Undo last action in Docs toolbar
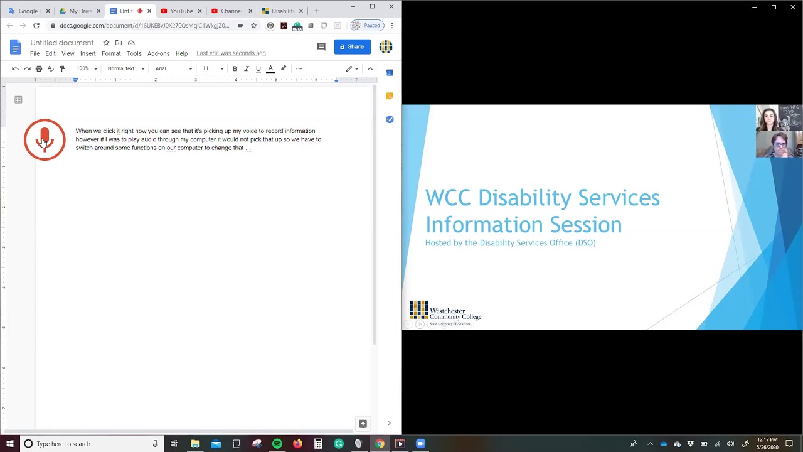The height and width of the screenshot is (452, 803). (15, 68)
